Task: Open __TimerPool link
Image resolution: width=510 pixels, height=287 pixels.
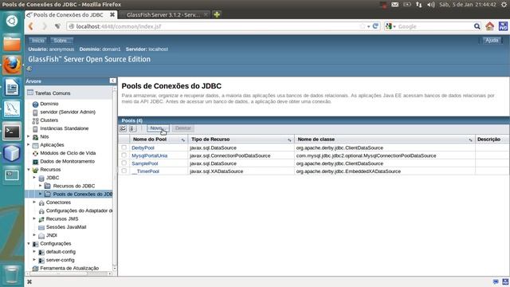Action: pos(145,171)
